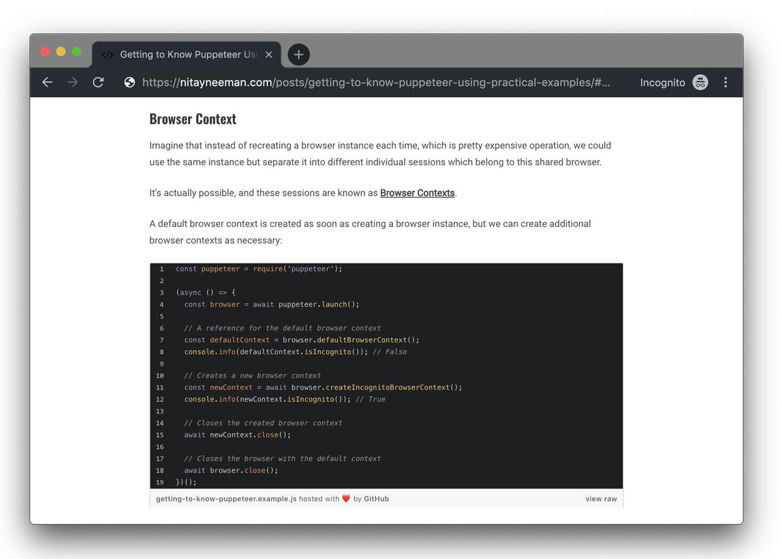Follow the GitHub link under the code
Screen dimensions: 781x559
point(376,498)
